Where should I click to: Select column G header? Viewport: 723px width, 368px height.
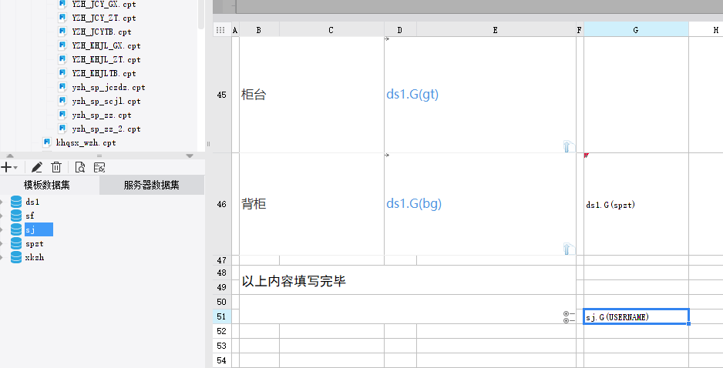pyautogui.click(x=636, y=30)
